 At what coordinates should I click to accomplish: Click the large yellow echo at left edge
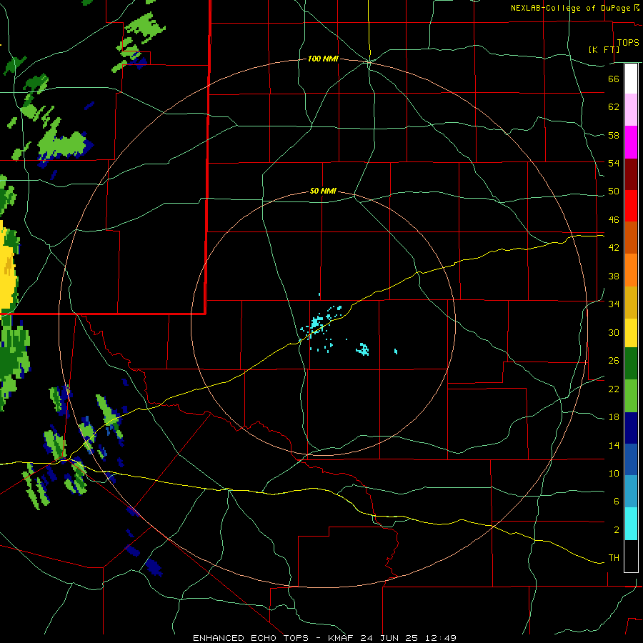[x=8, y=266]
